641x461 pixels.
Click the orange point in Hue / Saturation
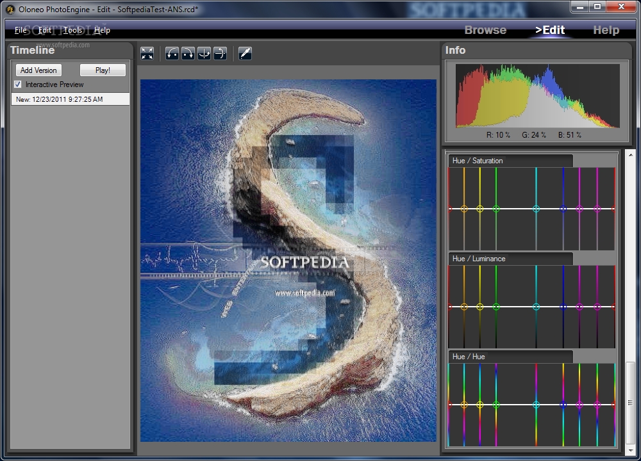click(464, 209)
